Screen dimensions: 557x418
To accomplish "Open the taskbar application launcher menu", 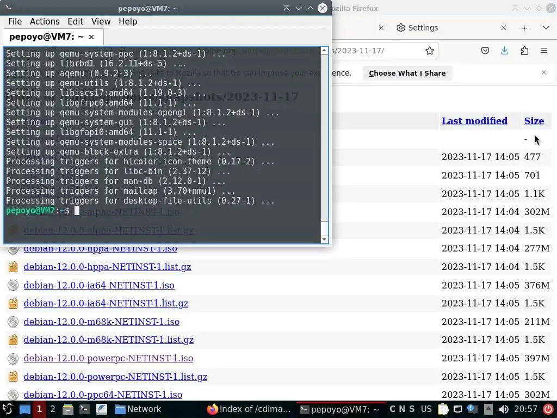I will click(8, 409).
